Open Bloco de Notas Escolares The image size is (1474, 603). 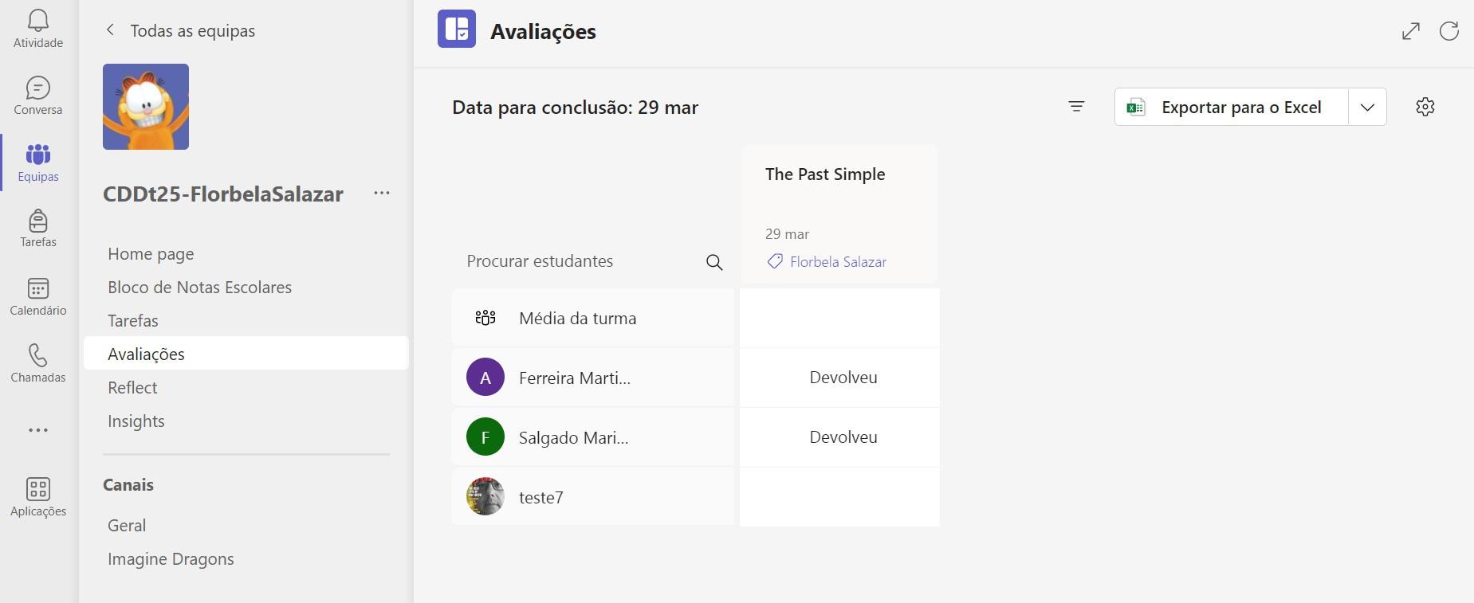(x=199, y=288)
